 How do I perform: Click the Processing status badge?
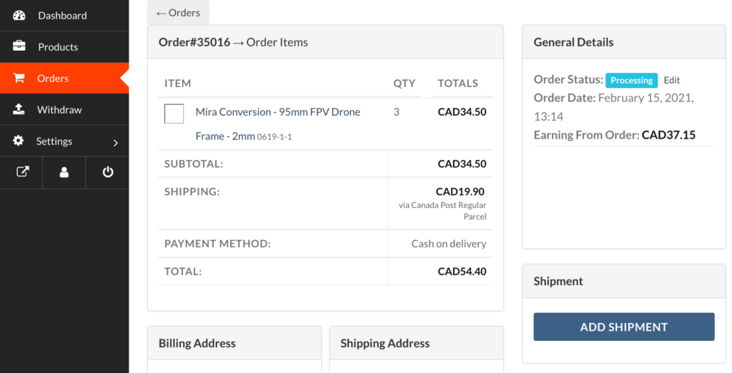[631, 81]
